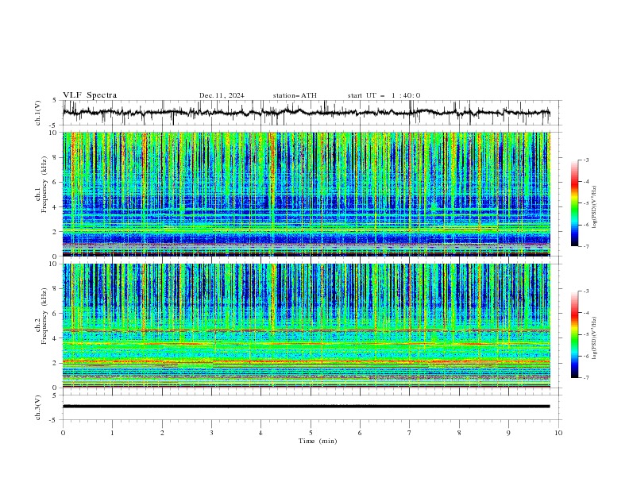The width and height of the screenshot is (629, 486).
Task: Click time axis tick label "7"
Action: (410, 433)
